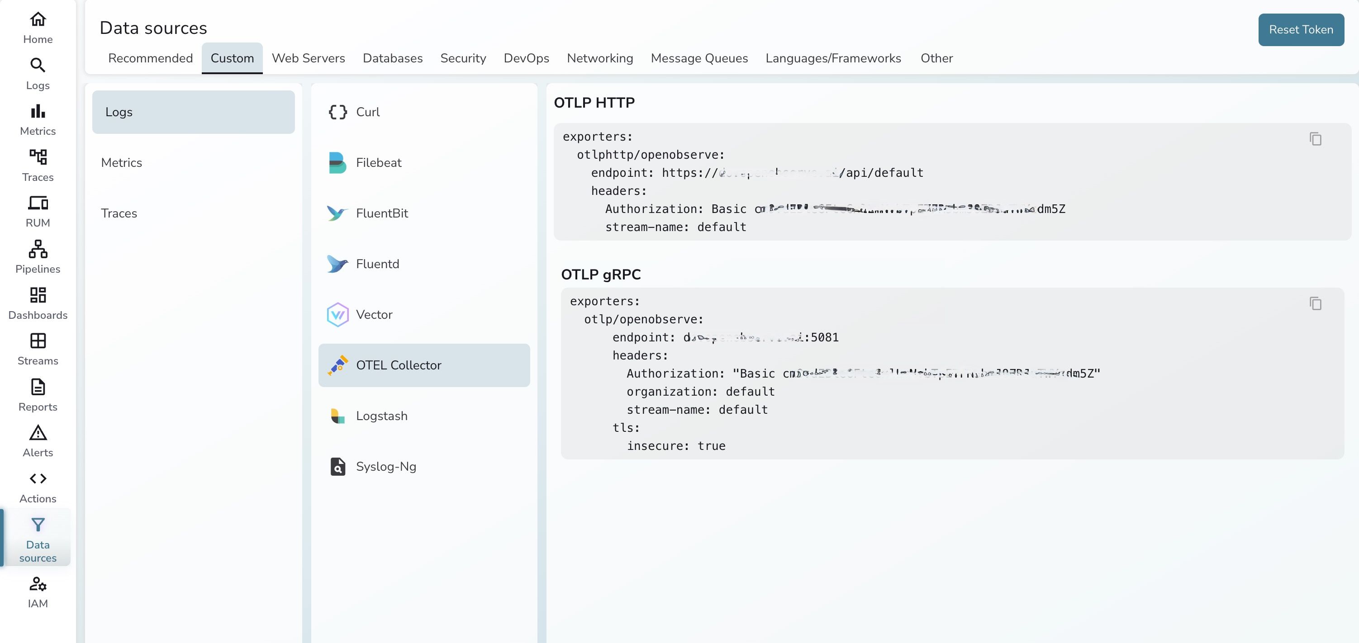The image size is (1359, 643).
Task: Copy the OTLP gRPC configuration snippet
Action: click(1316, 303)
